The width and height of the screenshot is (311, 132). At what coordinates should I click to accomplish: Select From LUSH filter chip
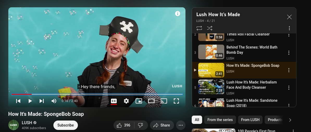pyautogui.click(x=250, y=120)
